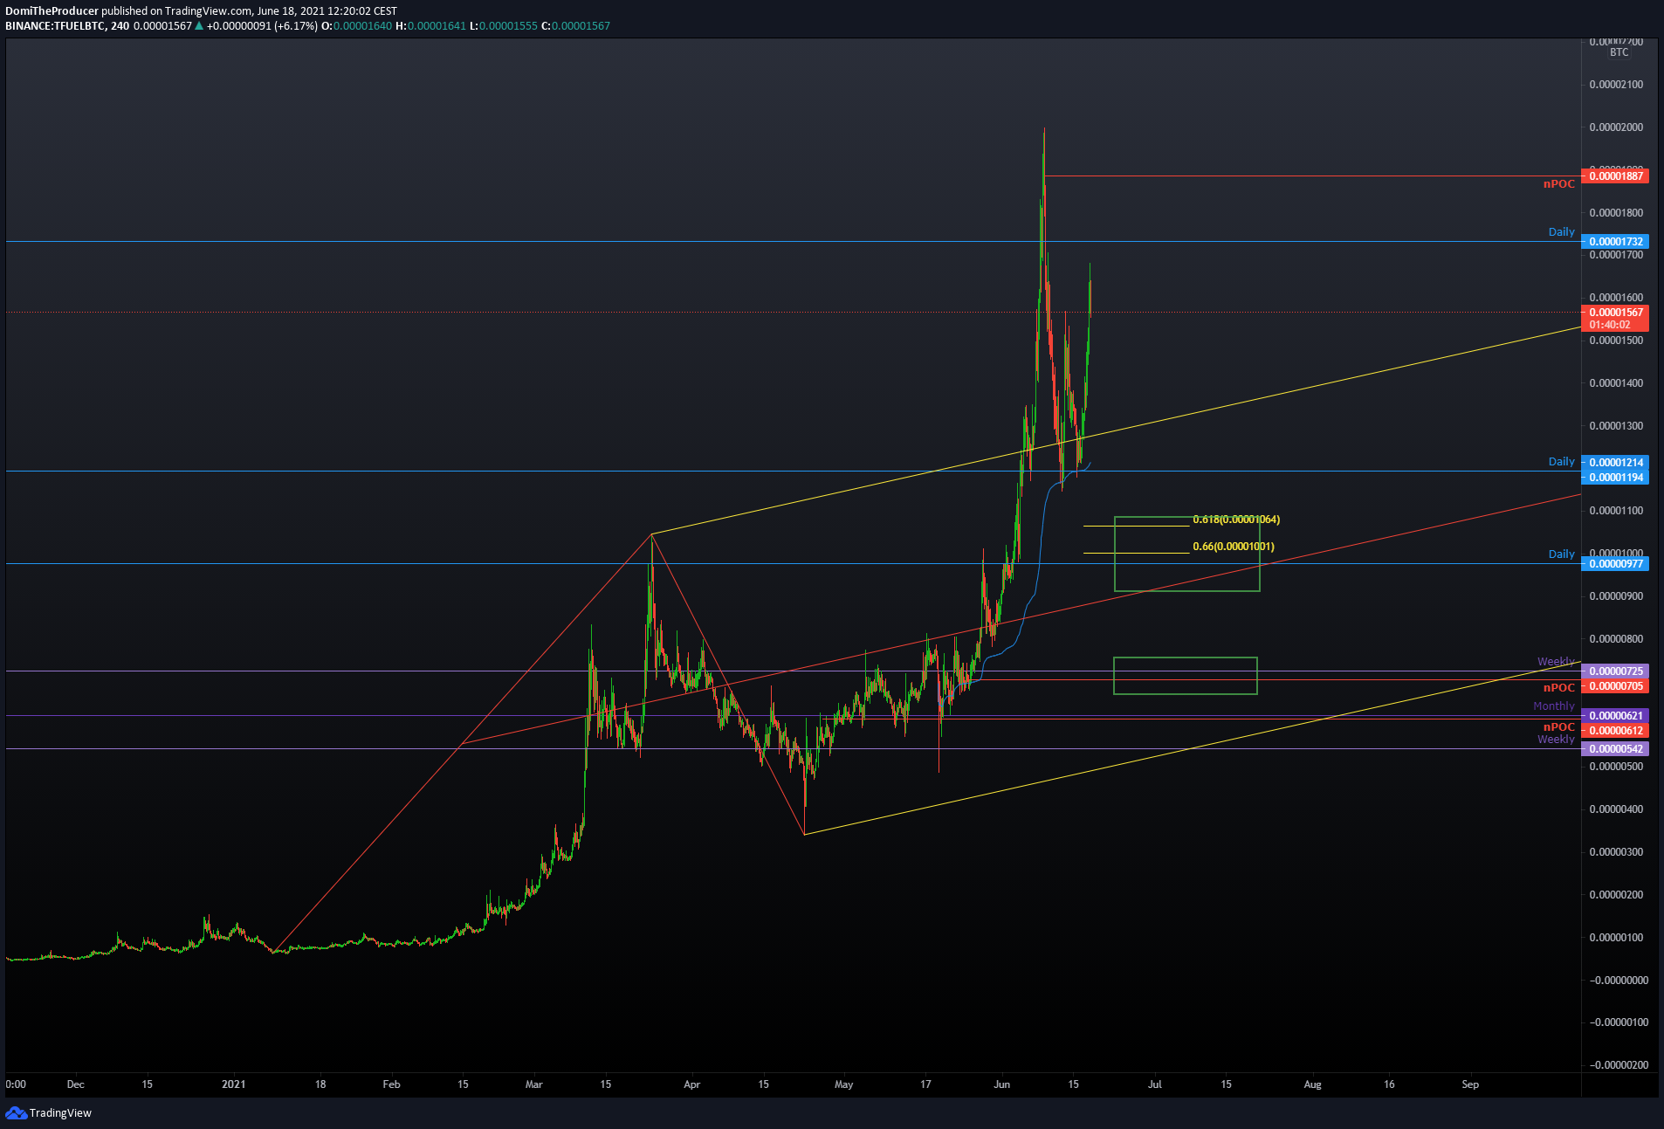
Task: Click the May label on time axis
Action: click(844, 1084)
